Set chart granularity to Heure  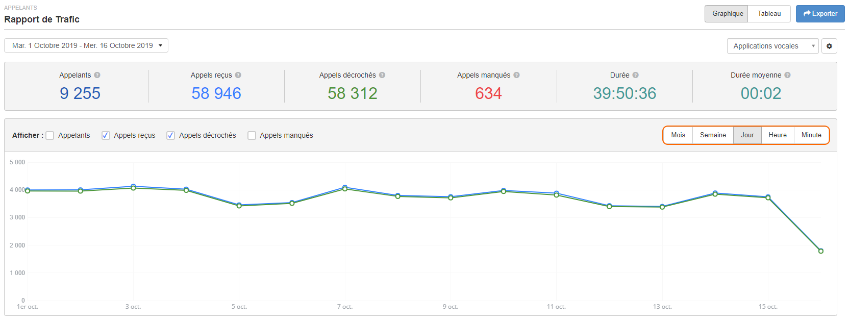[777, 135]
